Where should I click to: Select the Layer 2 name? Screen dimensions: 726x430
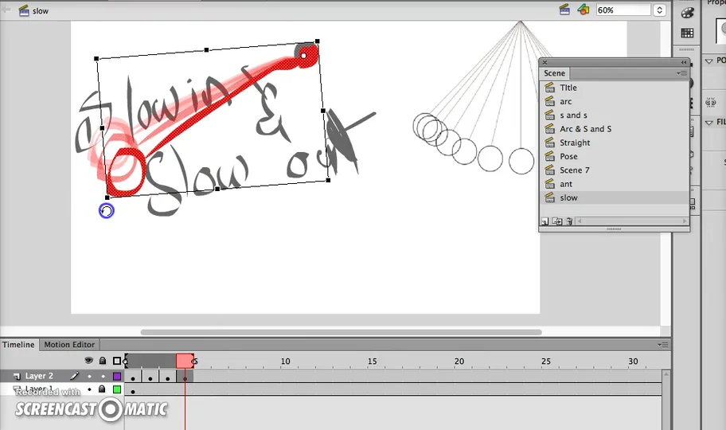point(39,376)
